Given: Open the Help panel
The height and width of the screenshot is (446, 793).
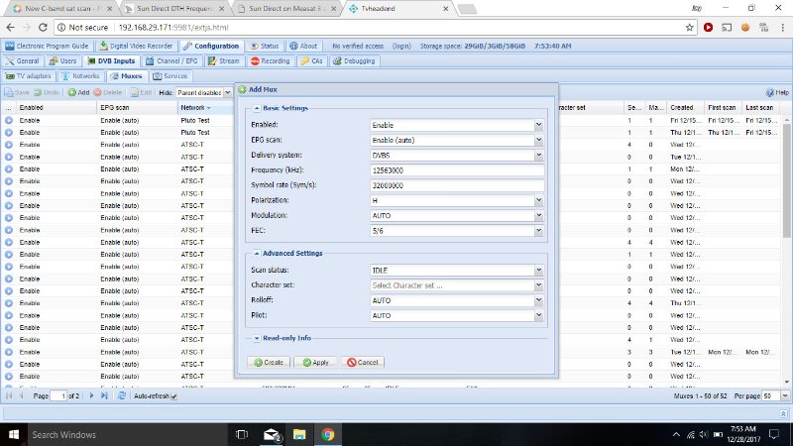Looking at the screenshot, I should click(x=777, y=92).
